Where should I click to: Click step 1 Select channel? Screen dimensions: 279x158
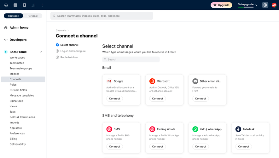[x=67, y=45]
